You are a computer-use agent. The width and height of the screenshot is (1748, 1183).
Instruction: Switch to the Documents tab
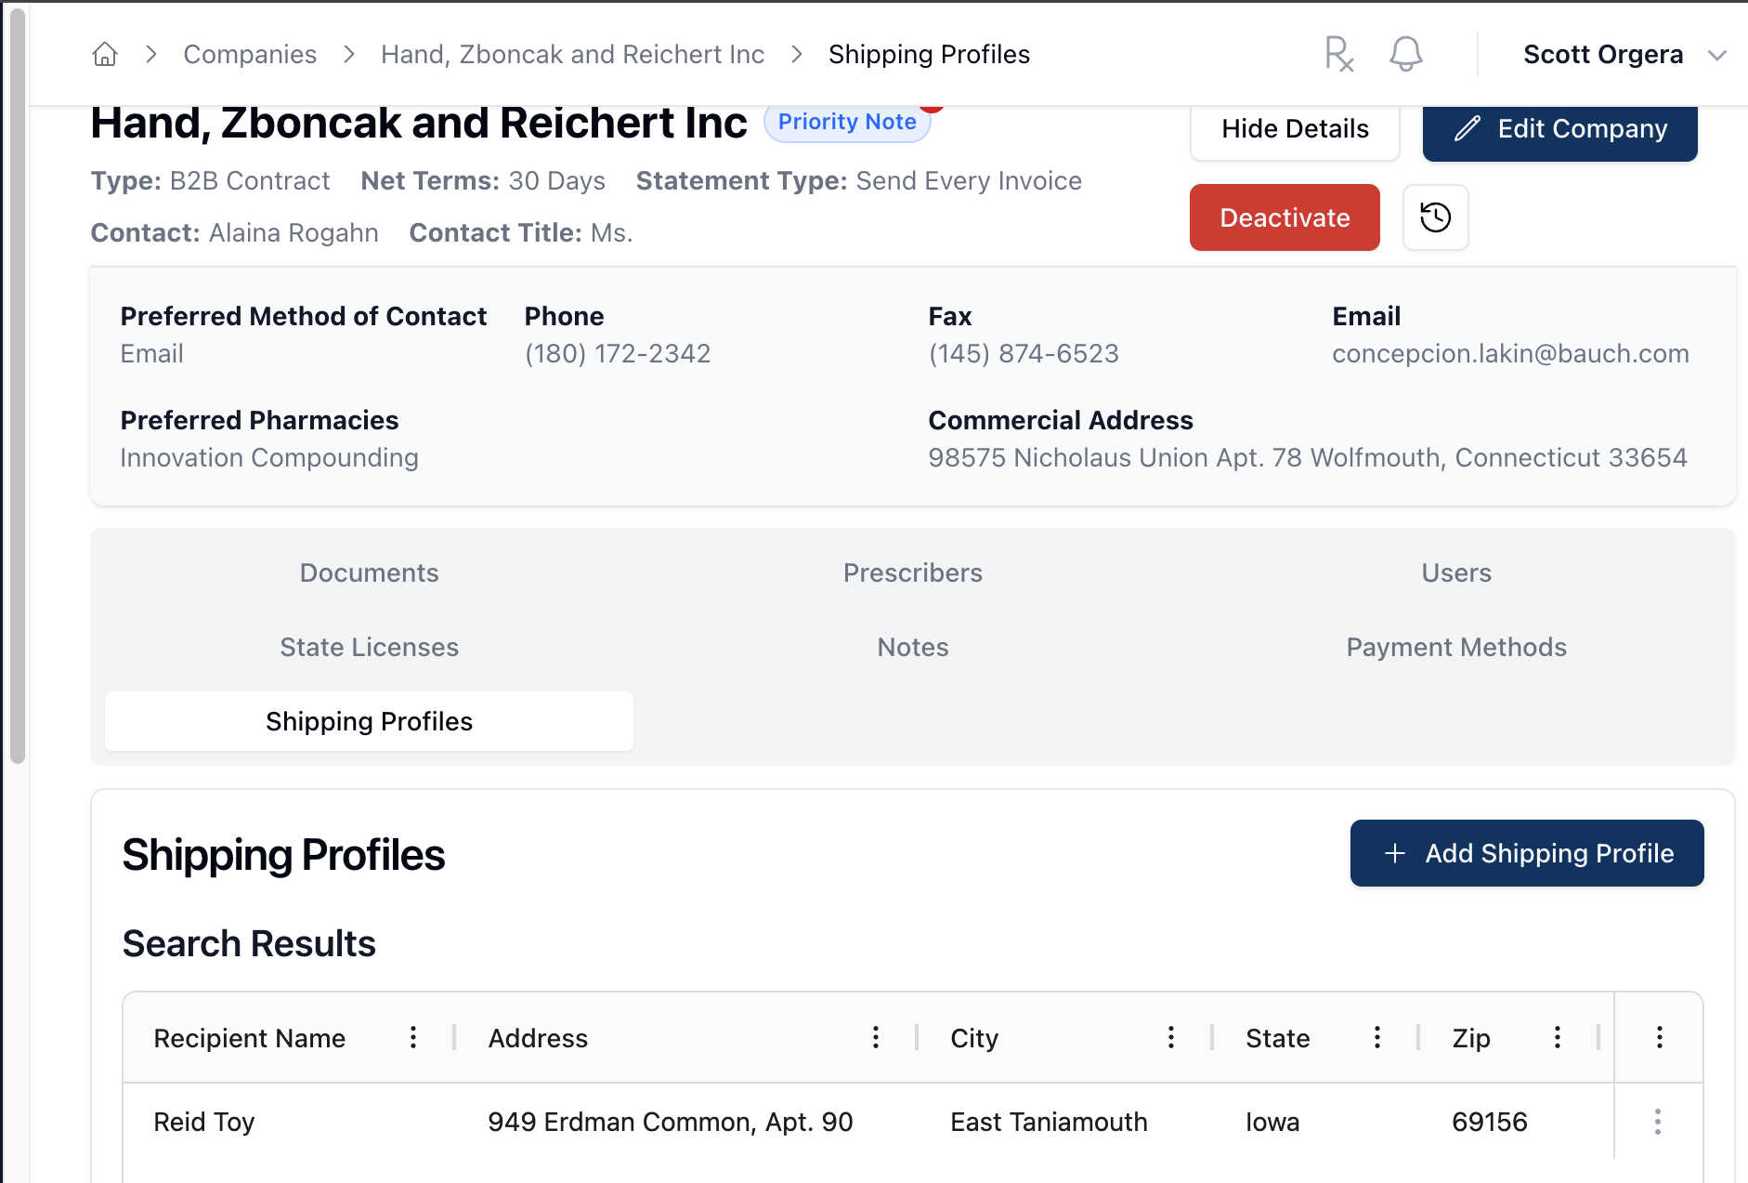coord(369,572)
